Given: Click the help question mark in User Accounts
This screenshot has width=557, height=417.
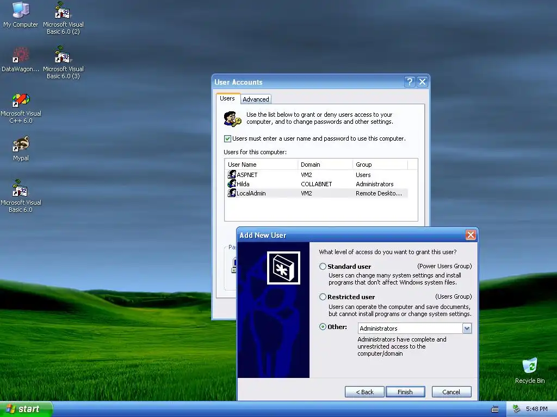Looking at the screenshot, I should (x=410, y=82).
